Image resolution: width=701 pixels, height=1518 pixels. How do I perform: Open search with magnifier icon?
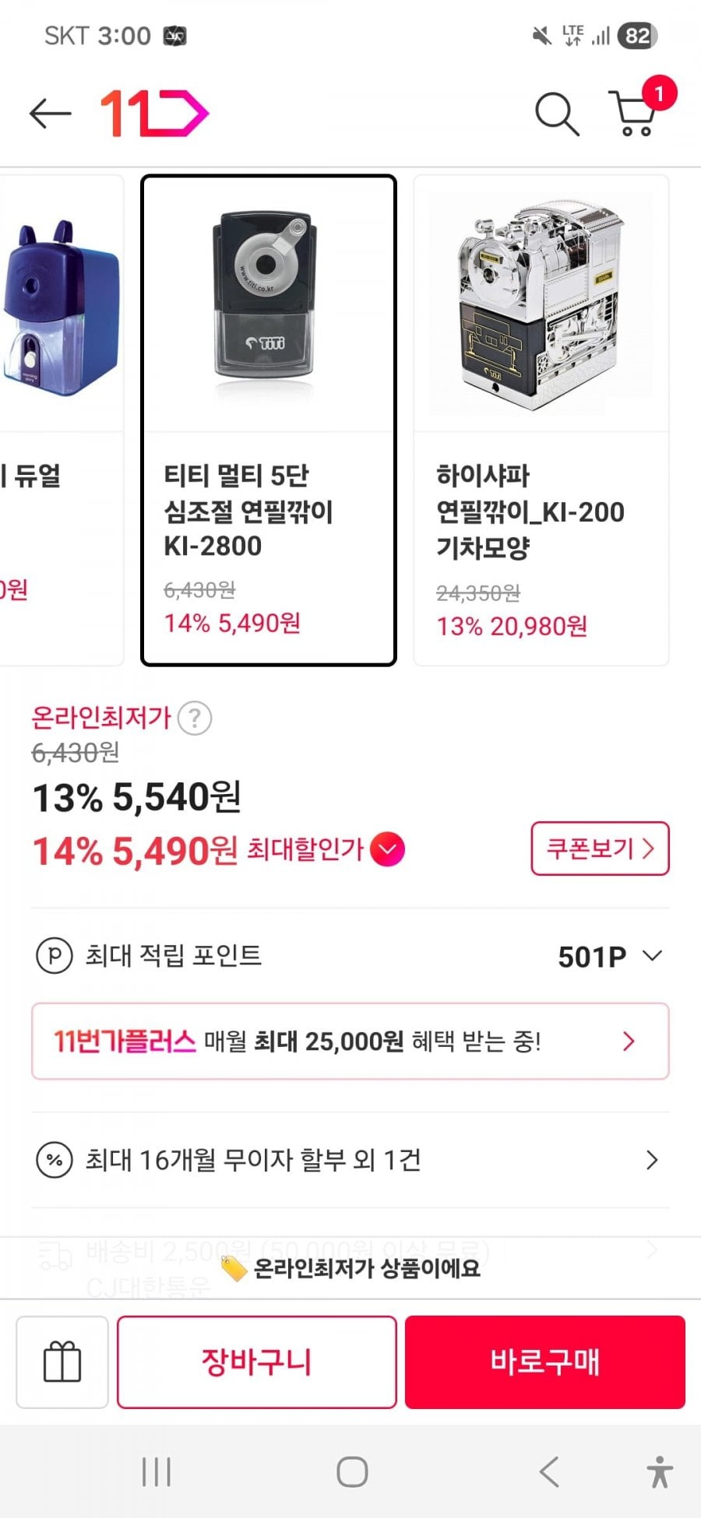(x=556, y=114)
